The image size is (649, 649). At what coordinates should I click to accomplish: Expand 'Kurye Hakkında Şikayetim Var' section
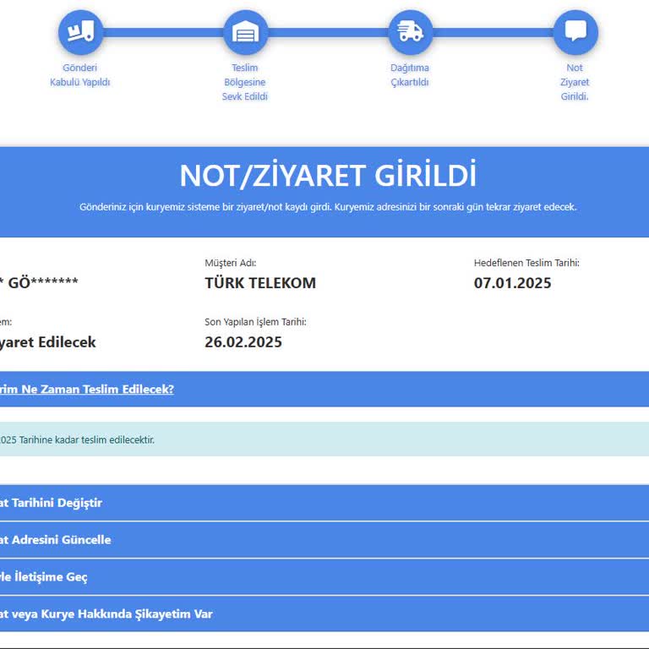pyautogui.click(x=324, y=614)
